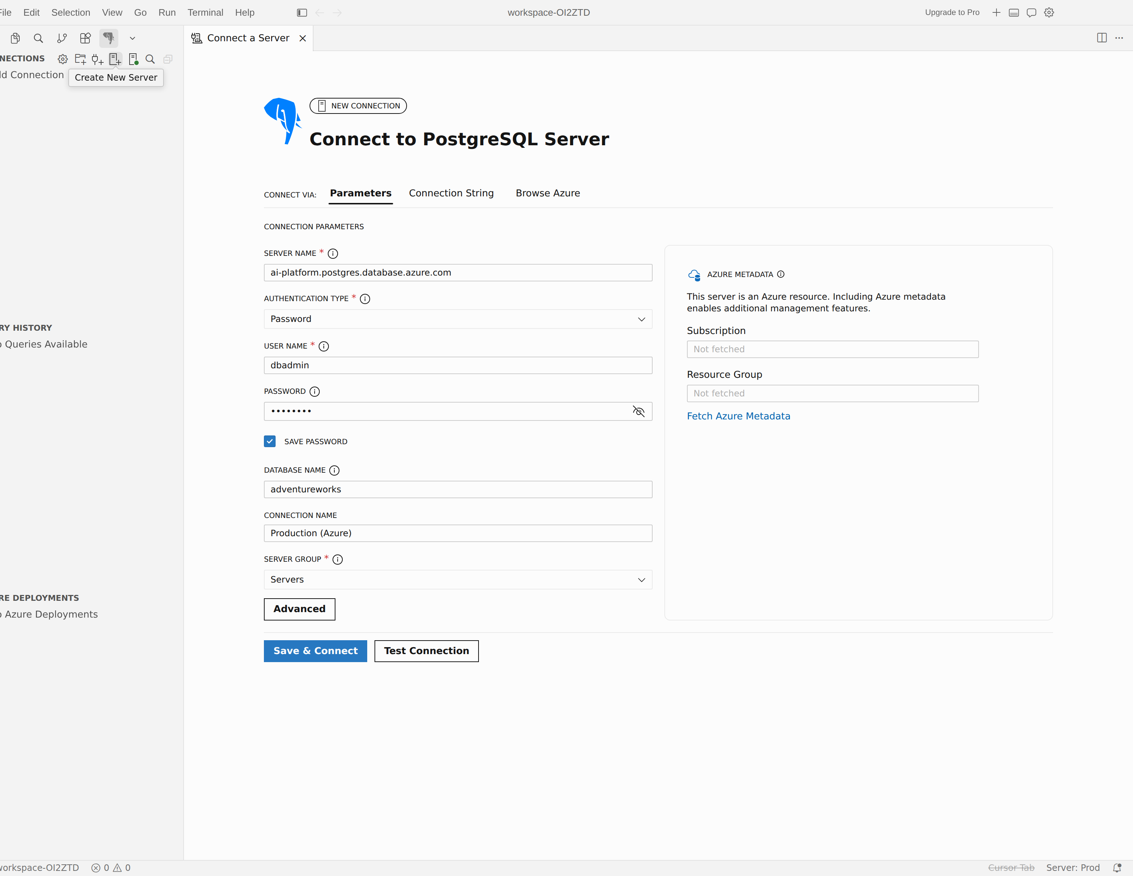Image resolution: width=1133 pixels, height=876 pixels.
Task: Open the File menu
Action: point(6,12)
